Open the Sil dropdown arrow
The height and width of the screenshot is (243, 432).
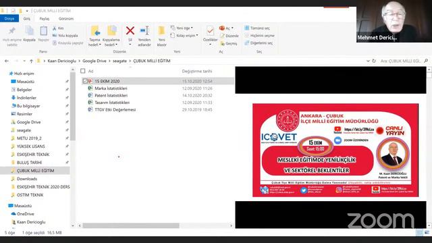130,45
